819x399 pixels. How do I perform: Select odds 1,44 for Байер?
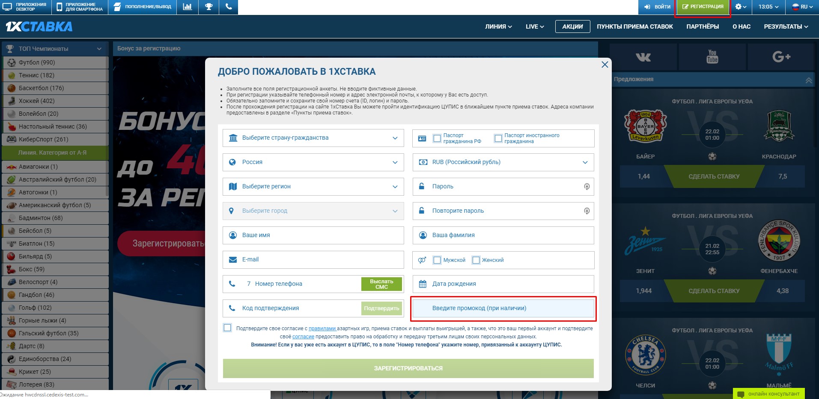pyautogui.click(x=643, y=176)
